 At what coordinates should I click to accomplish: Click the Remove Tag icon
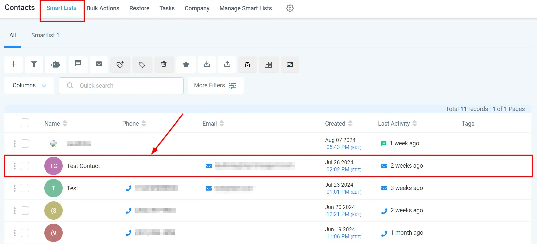point(142,64)
